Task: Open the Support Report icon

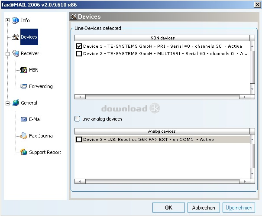Action: [24, 152]
